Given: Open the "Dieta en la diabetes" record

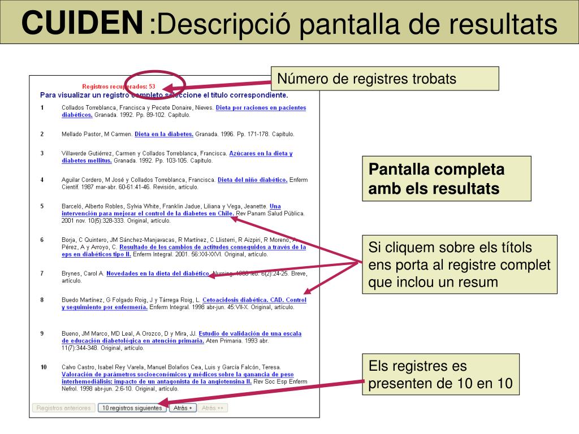Looking at the screenshot, I should coord(164,134).
